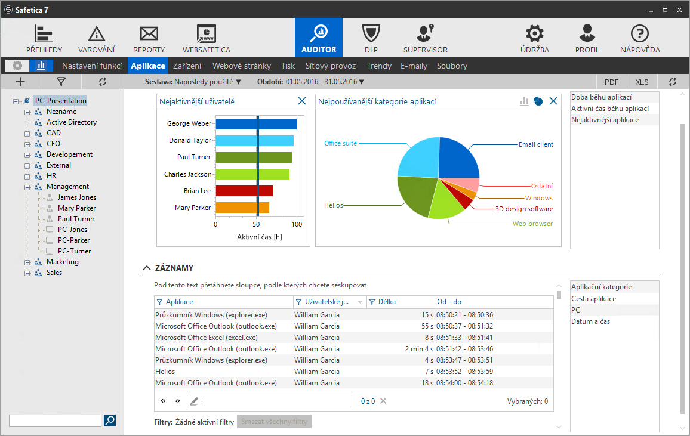Refresh the user tree panel
The image size is (690, 436).
[x=103, y=82]
